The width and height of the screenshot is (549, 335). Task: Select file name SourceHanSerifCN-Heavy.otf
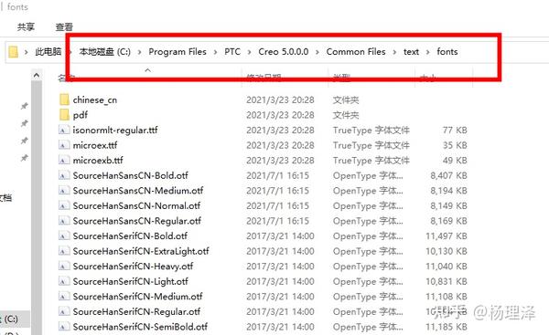click(133, 267)
